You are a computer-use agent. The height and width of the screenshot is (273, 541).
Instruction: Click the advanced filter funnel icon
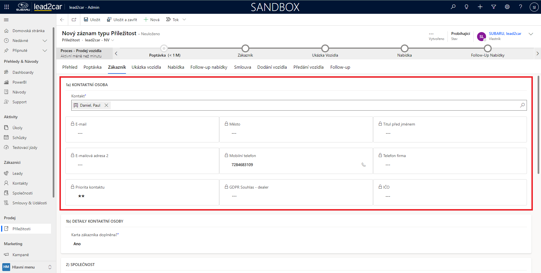coord(494,7)
